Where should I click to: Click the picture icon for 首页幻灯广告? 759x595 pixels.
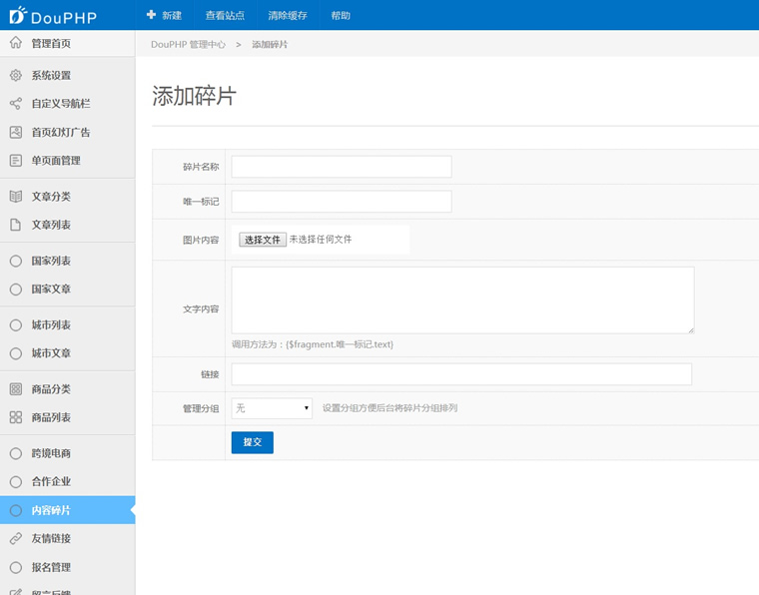coord(16,132)
